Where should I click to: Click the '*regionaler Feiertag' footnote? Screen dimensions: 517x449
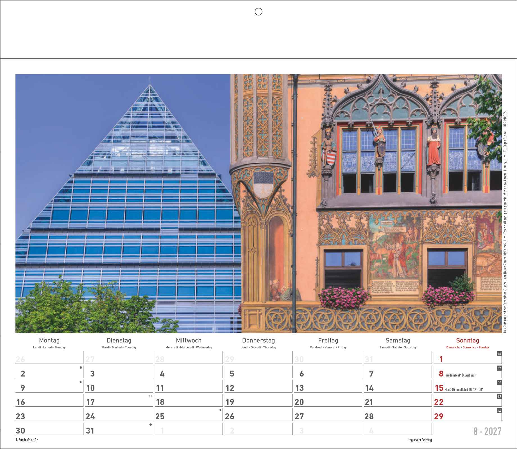point(419,440)
